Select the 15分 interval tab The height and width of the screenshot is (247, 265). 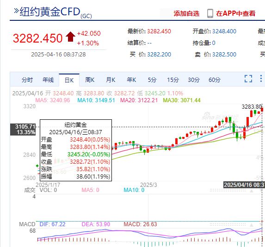[x=173, y=80]
